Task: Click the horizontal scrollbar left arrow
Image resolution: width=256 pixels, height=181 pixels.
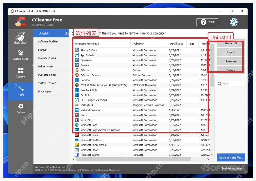Action: point(74,159)
